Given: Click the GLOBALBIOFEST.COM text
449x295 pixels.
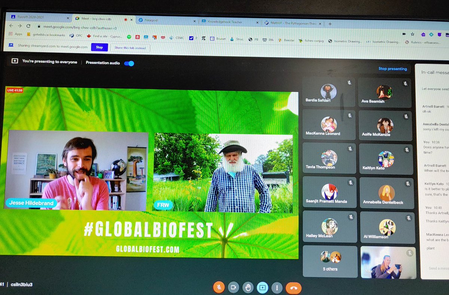Looking at the screenshot, I should click(x=147, y=249).
